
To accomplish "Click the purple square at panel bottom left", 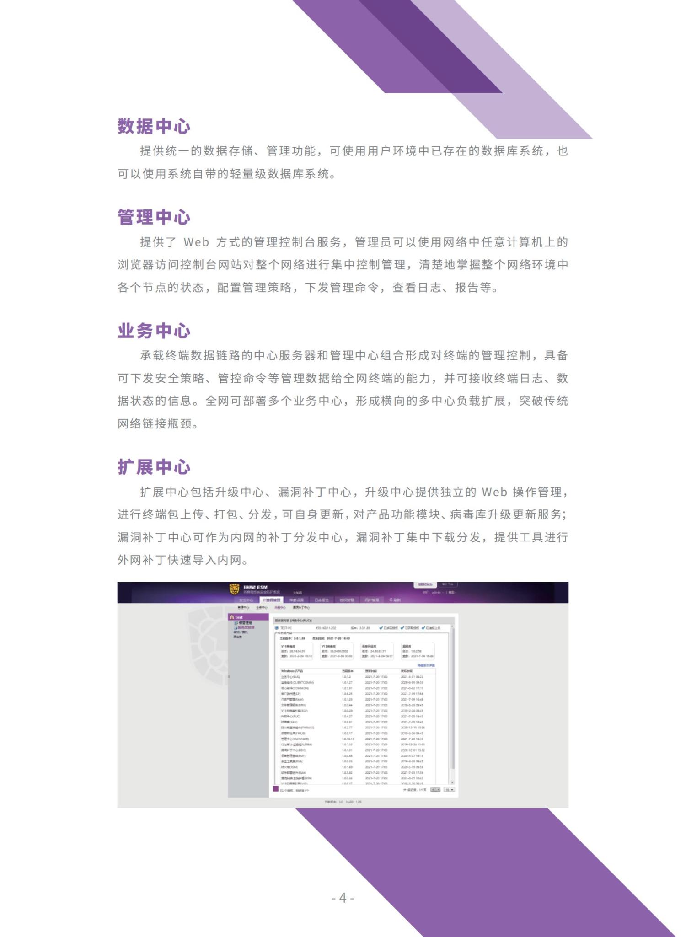I will click(276, 788).
